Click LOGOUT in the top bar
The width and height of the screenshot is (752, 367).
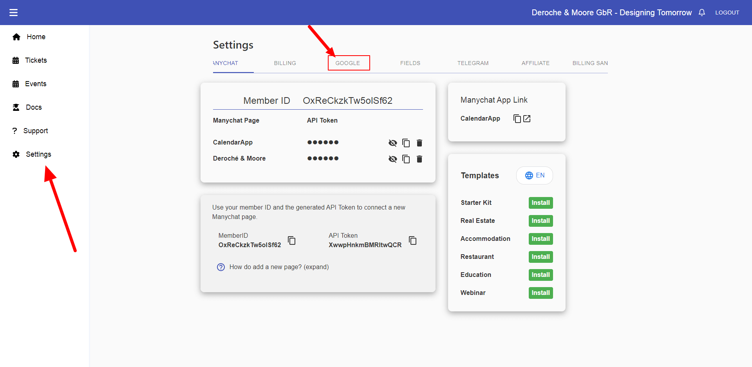[x=727, y=12]
